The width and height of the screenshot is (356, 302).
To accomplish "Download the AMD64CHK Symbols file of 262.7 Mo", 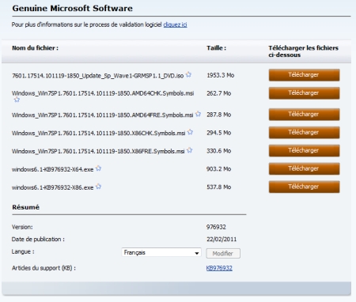I will click(304, 93).
